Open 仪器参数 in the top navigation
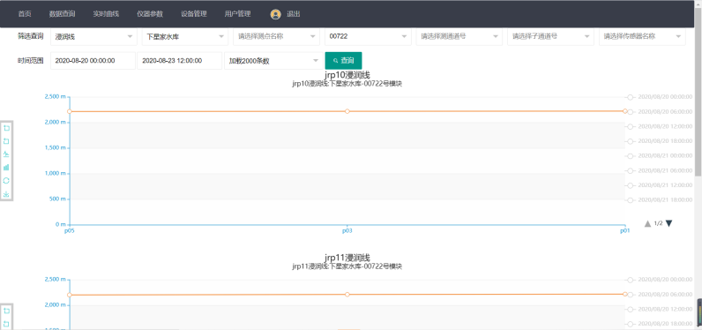 point(150,14)
